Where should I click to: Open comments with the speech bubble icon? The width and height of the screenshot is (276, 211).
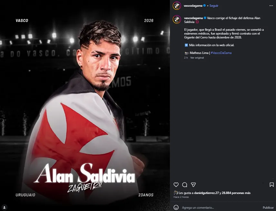click(184, 185)
